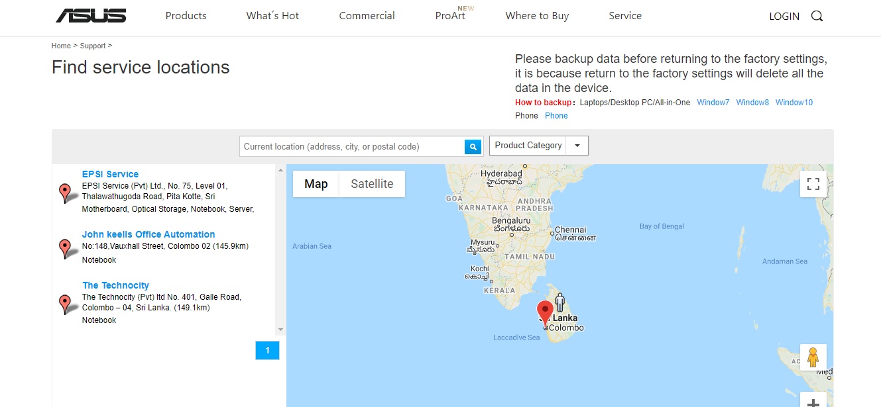
Task: Click the list scroll down arrow
Action: (280, 330)
